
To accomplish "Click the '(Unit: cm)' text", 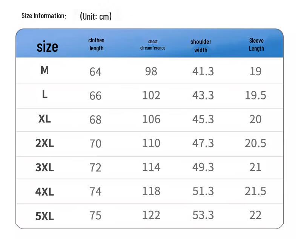I will coord(96,16).
